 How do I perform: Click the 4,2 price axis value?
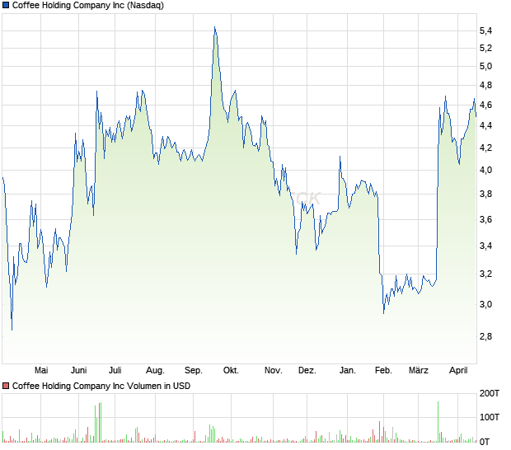pos(485,148)
